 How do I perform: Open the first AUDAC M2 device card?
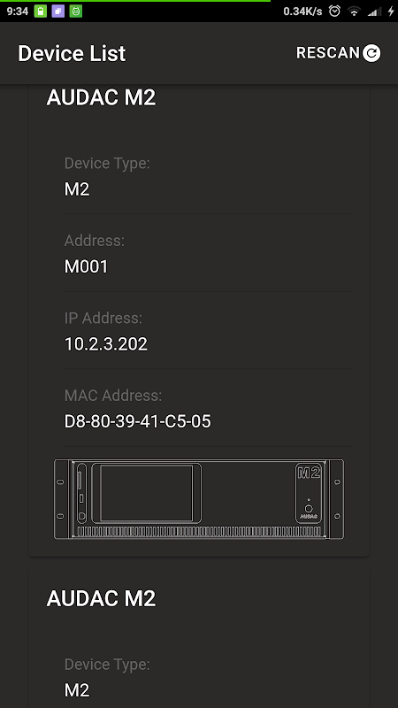[199, 320]
